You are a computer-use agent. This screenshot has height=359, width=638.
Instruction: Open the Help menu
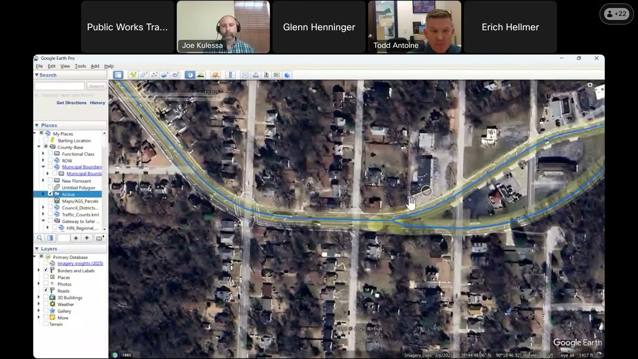(109, 66)
